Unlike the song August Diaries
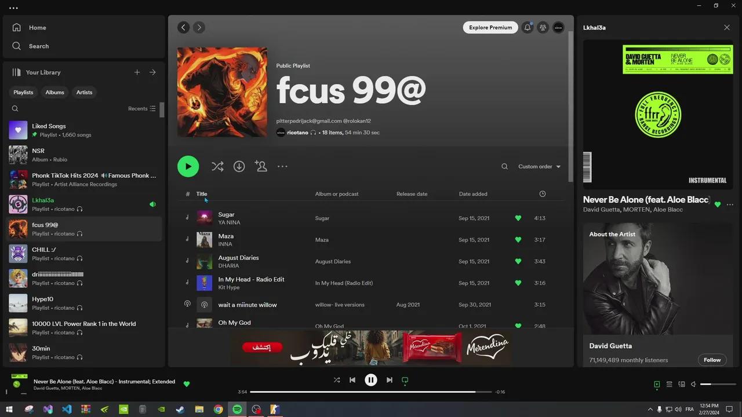This screenshot has width=742, height=417. pos(518,261)
